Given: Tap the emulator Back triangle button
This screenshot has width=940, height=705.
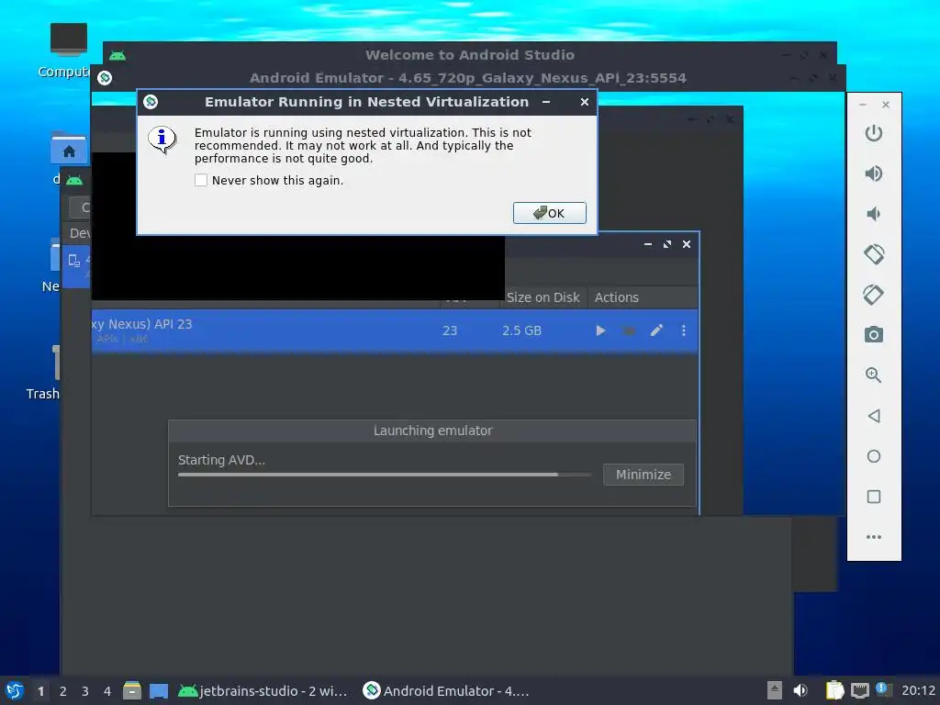Looking at the screenshot, I should [874, 416].
